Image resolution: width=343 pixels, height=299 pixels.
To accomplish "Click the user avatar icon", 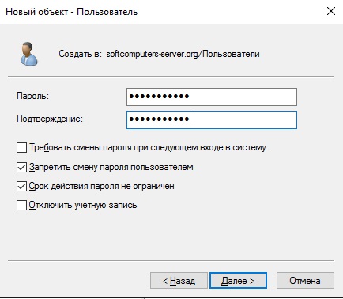I will click(x=29, y=54).
